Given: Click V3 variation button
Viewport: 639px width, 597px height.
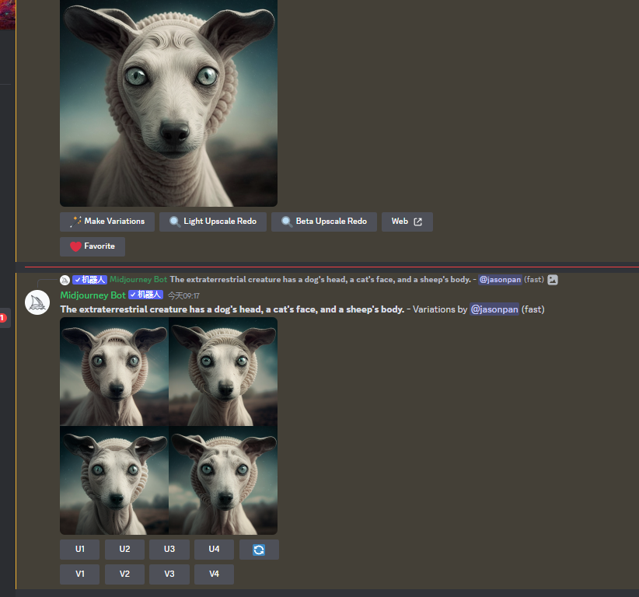Looking at the screenshot, I should pyautogui.click(x=169, y=574).
